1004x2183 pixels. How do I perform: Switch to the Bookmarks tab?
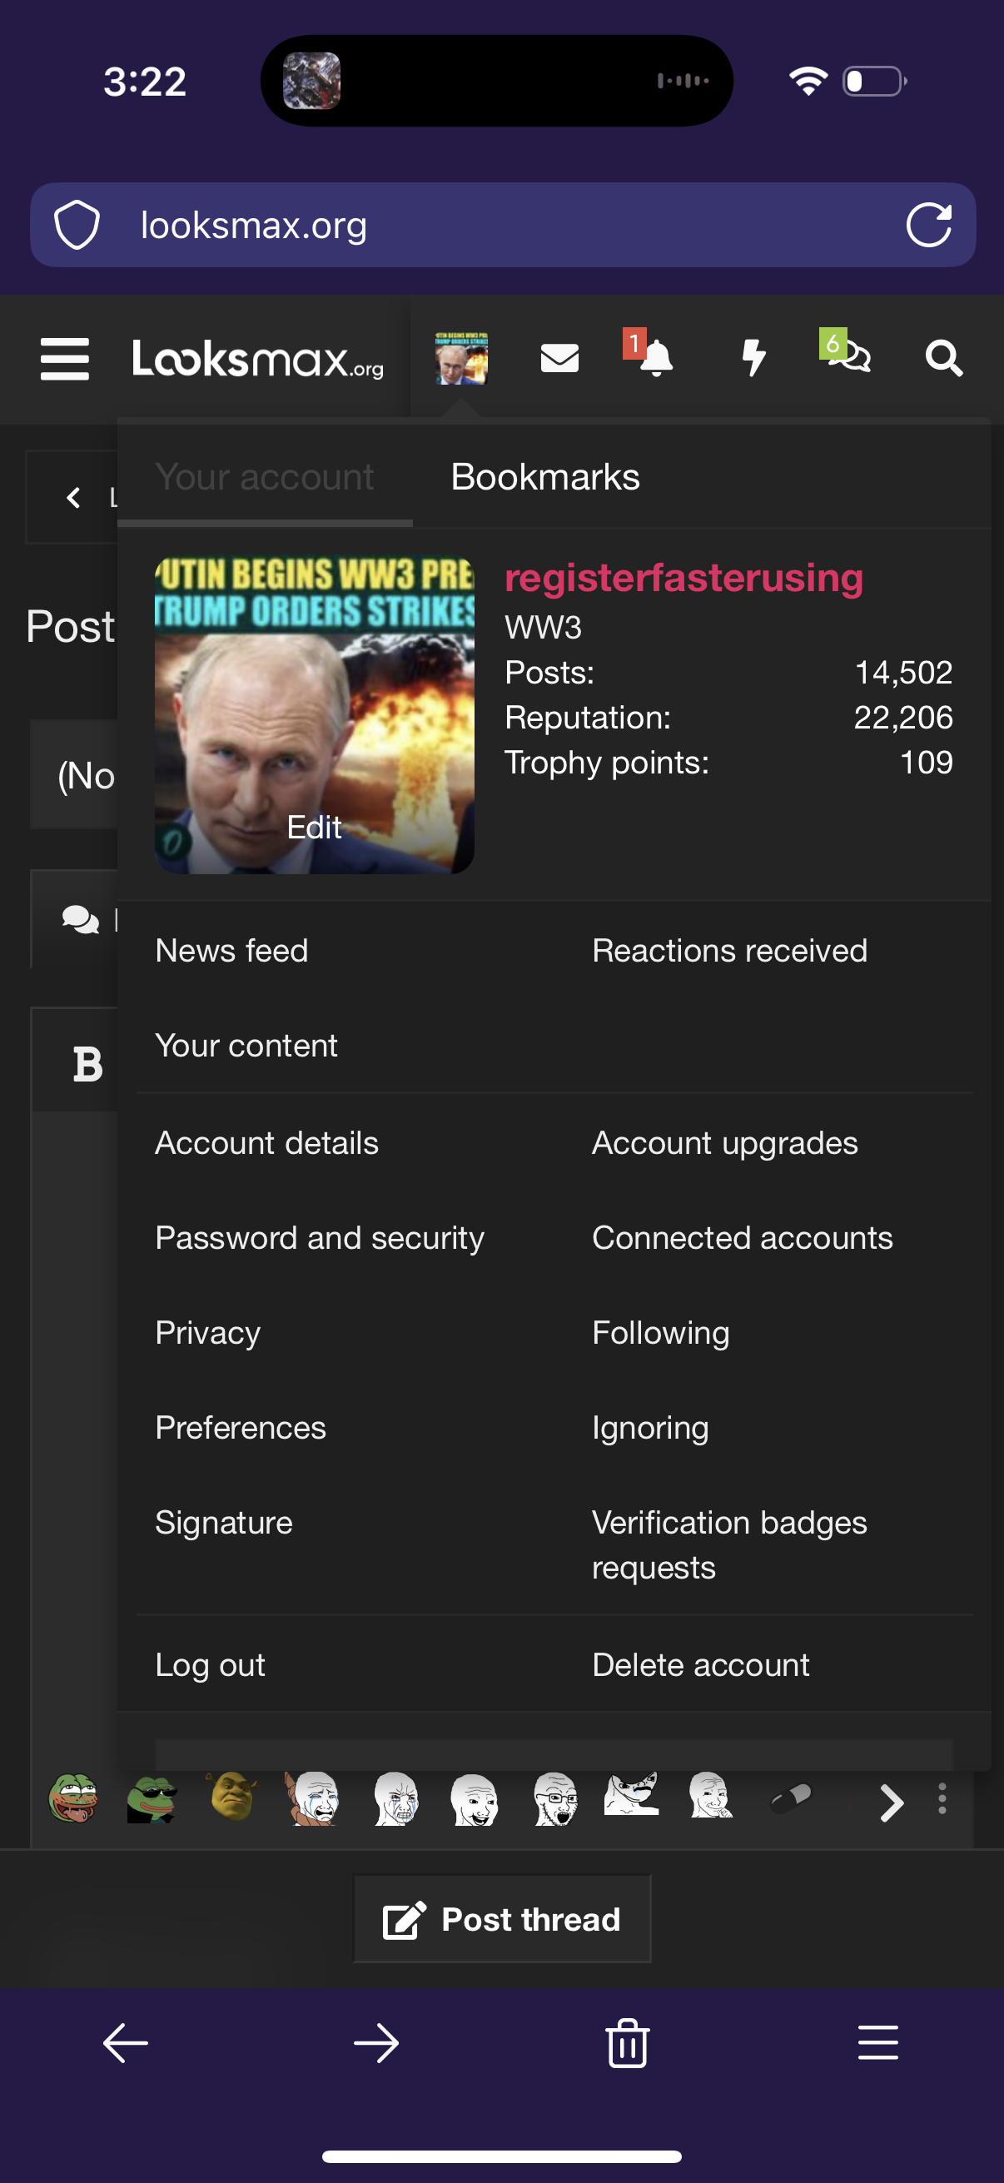(544, 477)
